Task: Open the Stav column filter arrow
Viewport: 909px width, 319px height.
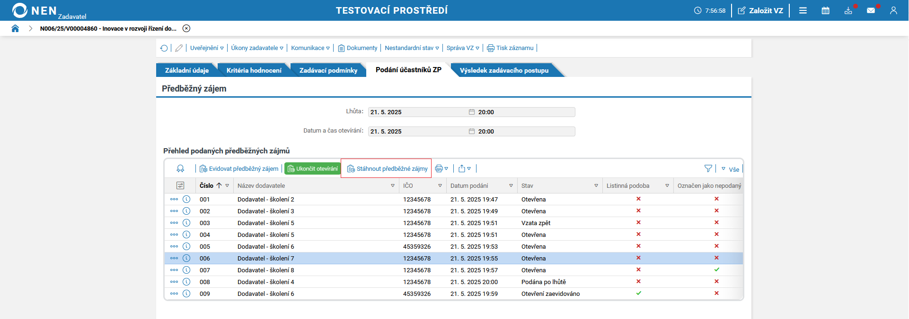Action: click(596, 186)
